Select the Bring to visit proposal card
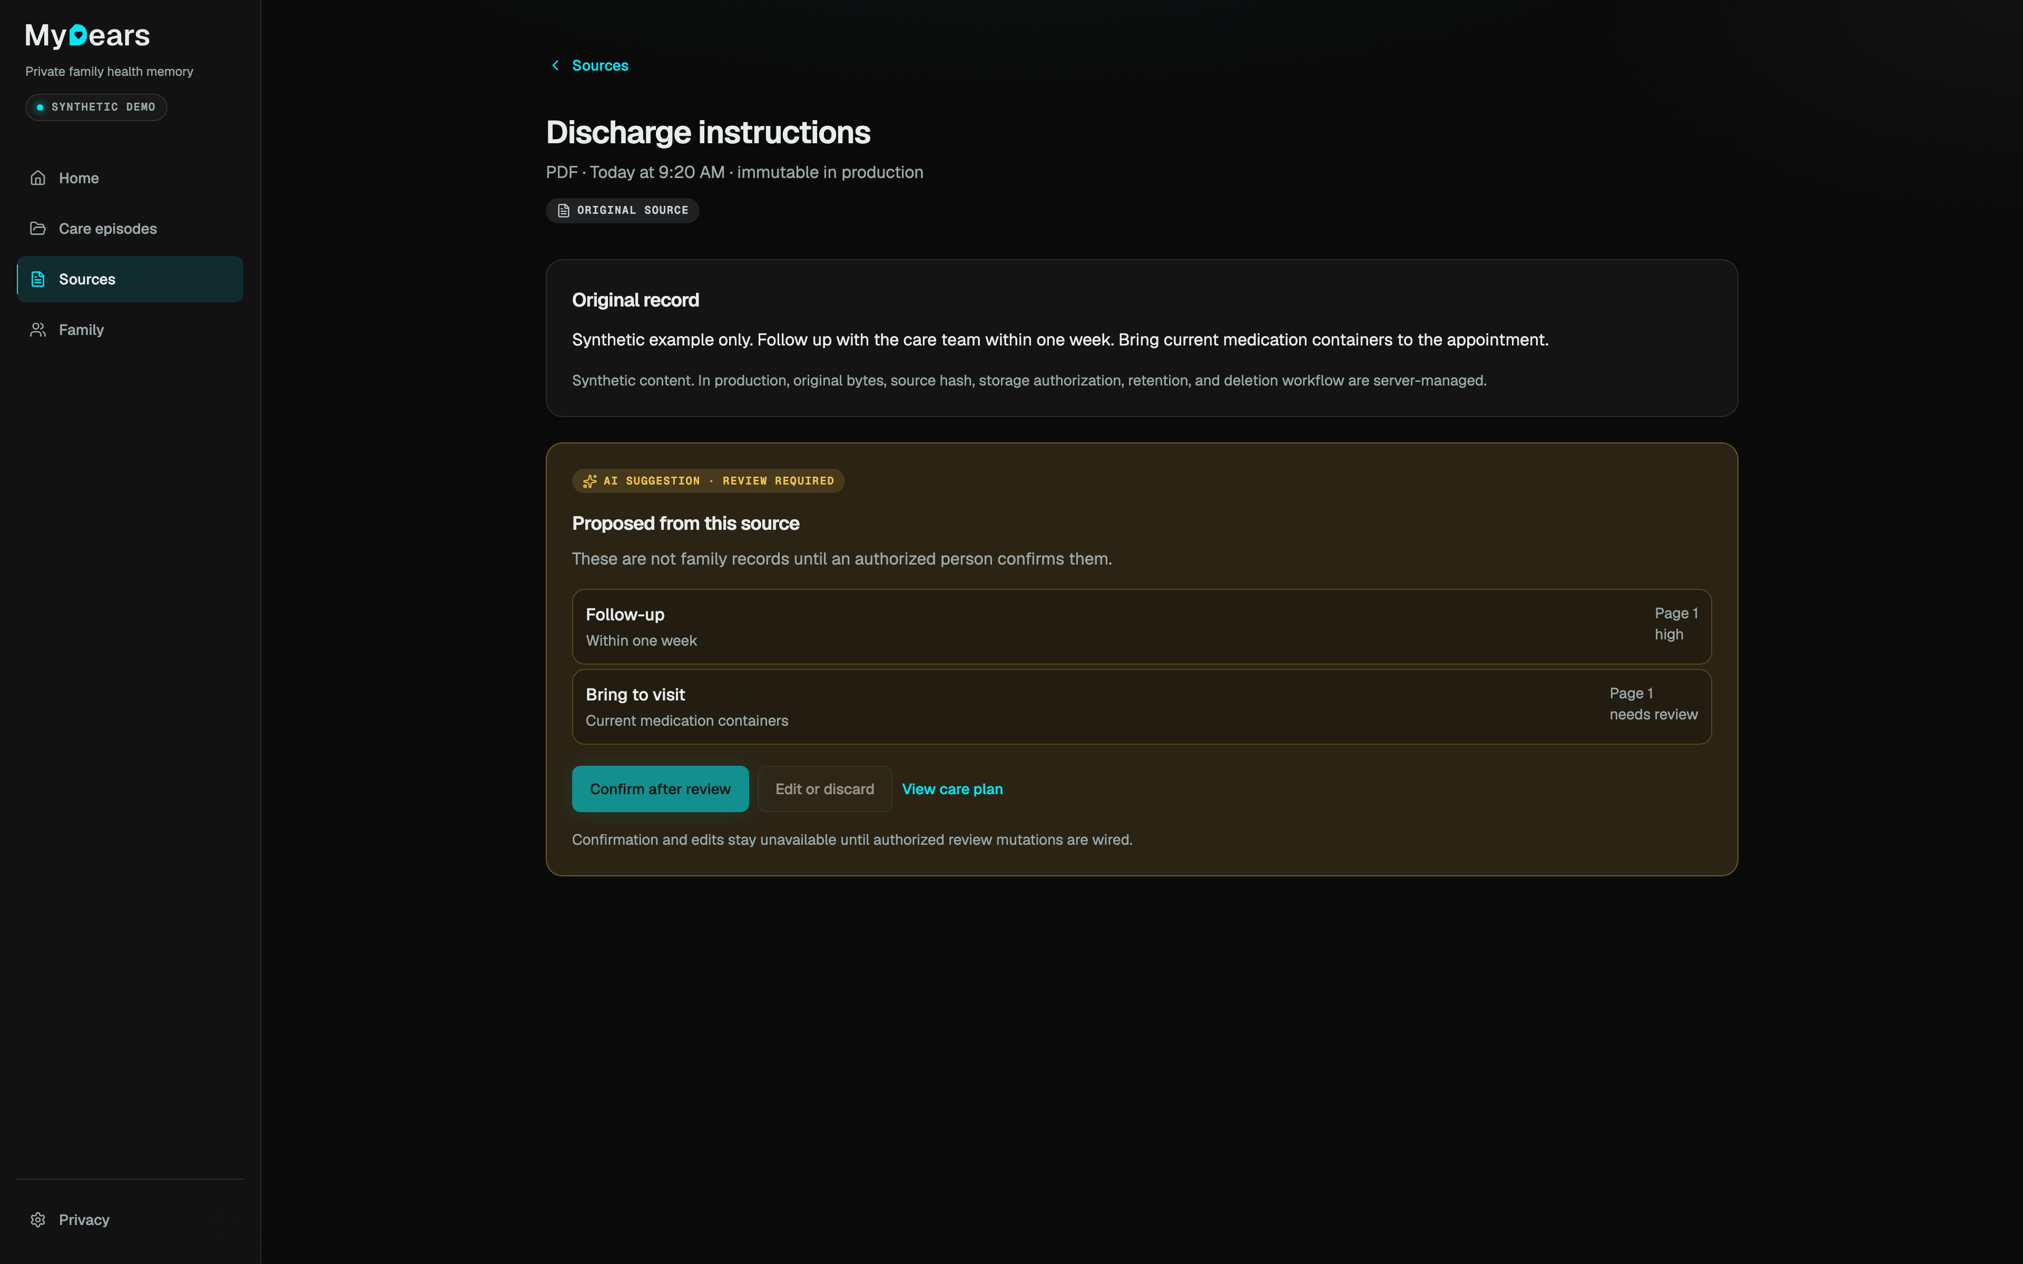This screenshot has height=1264, width=2023. point(1141,706)
